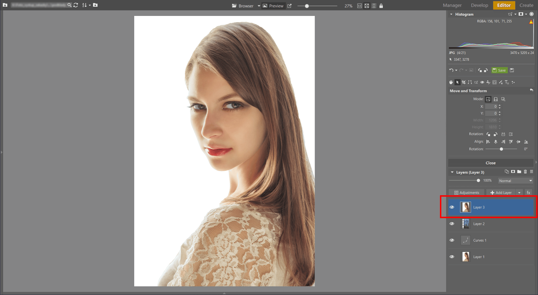Open Layers panel hamburger menu
This screenshot has height=295, width=538.
point(532,172)
